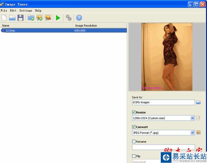Add a folder of images

point(31,18)
